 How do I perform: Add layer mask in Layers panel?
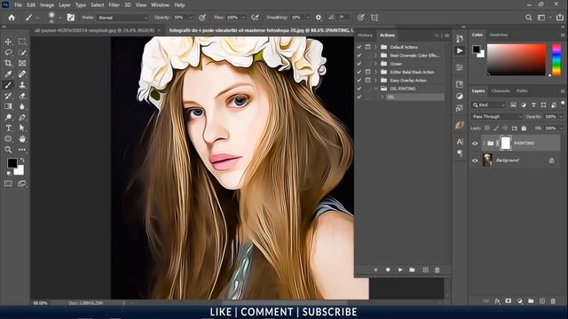pos(509,301)
